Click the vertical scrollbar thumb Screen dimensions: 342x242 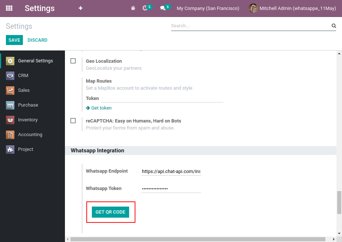pos(339,203)
